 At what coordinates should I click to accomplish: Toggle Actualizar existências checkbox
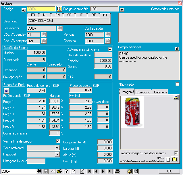[x=110, y=49]
